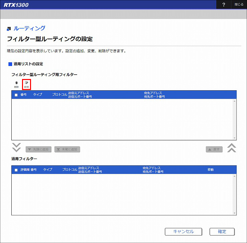The image size is (247, 243).
Task: Click the RTX1300 logo
Action: (x=16, y=5)
